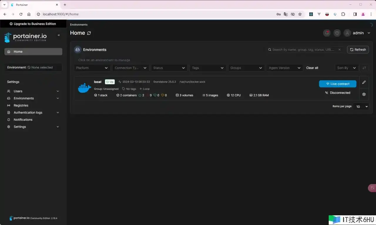Open Users in sidebar settings
The image size is (376, 225).
coord(18,91)
